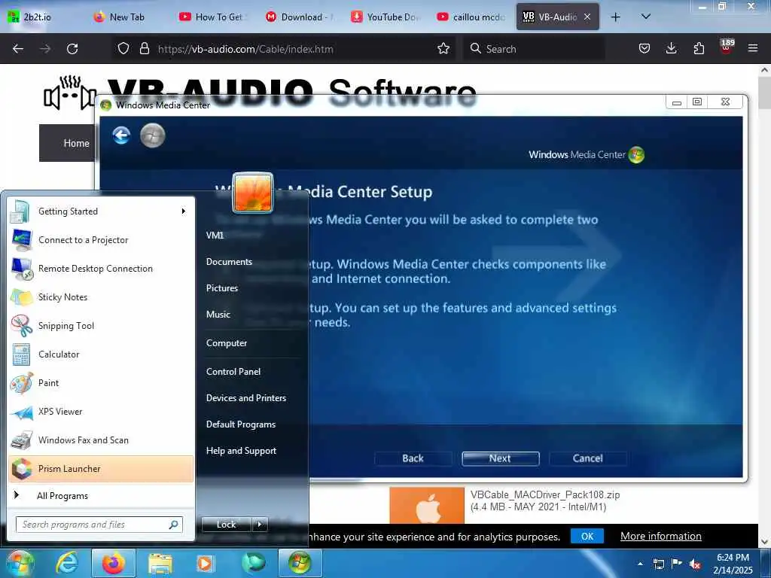Click tracking protection shield icon
The image size is (771, 578).
(123, 48)
